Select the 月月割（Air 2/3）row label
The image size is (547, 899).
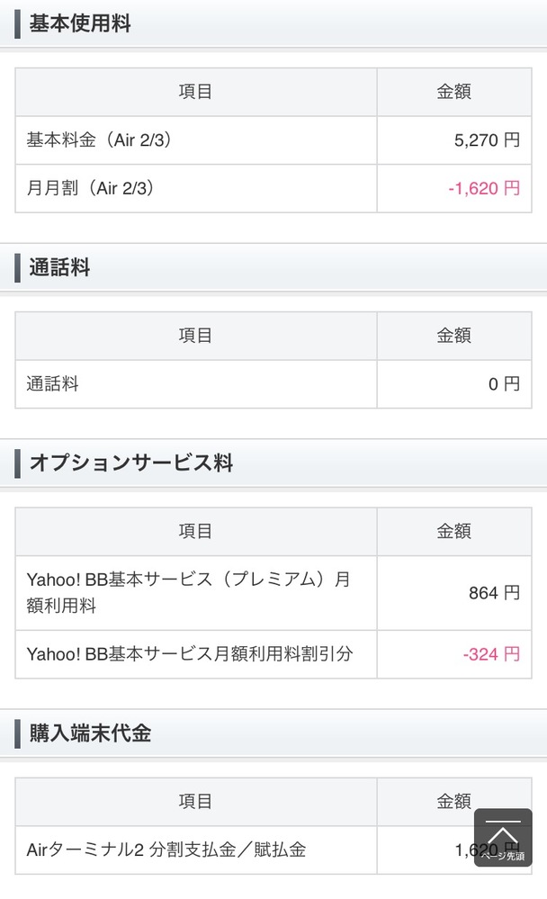(91, 189)
